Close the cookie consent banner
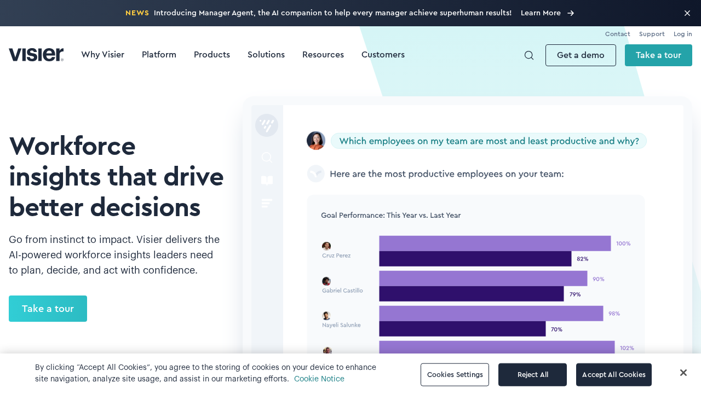This screenshot has width=701, height=394. 683,373
